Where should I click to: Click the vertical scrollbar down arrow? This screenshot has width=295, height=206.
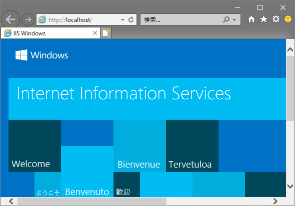(x=290, y=186)
